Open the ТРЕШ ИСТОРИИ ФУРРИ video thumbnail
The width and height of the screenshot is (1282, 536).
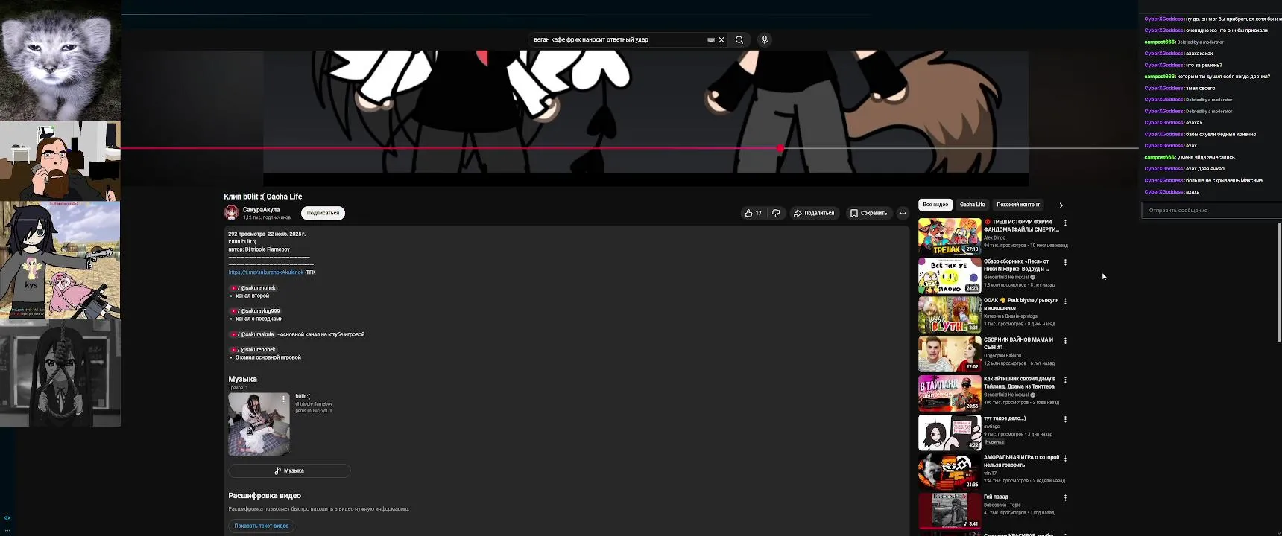coord(950,236)
